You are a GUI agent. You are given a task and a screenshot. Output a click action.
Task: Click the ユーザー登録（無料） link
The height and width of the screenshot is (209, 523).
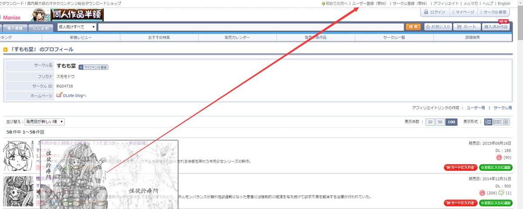[369, 3]
